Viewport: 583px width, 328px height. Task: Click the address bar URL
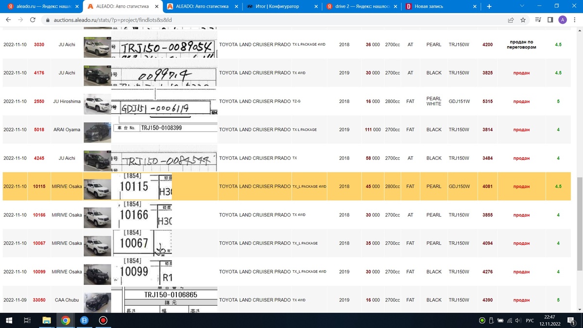(112, 20)
